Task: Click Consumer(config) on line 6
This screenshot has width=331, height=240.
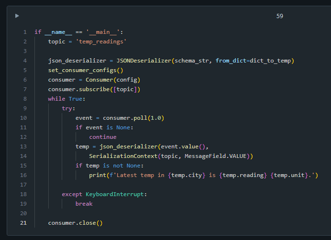Action: click(x=113, y=80)
